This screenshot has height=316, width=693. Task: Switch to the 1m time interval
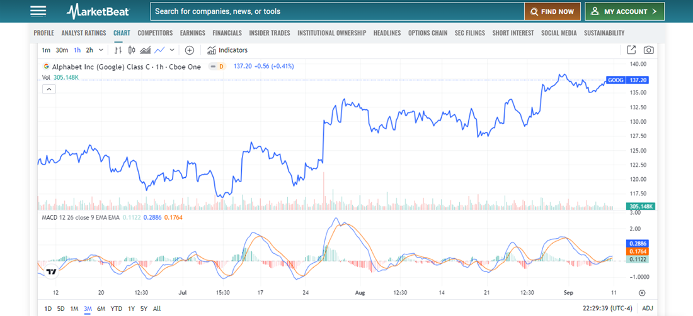tap(46, 50)
